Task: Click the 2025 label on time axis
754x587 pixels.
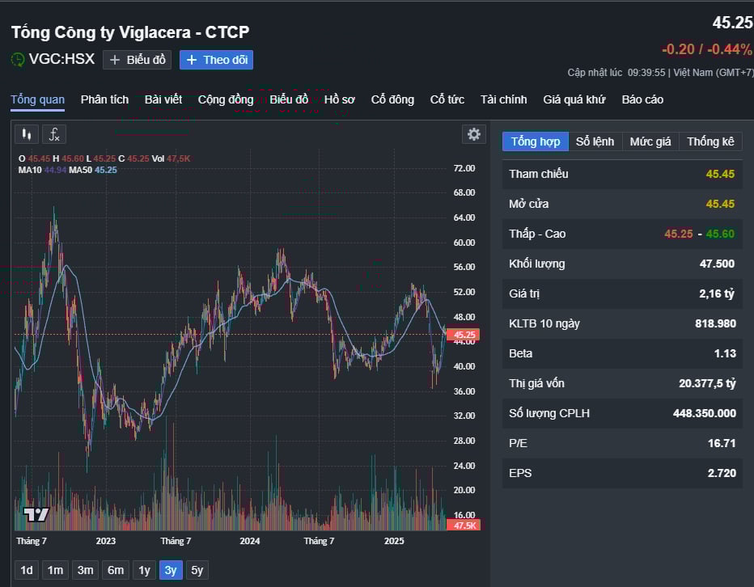Action: (394, 542)
